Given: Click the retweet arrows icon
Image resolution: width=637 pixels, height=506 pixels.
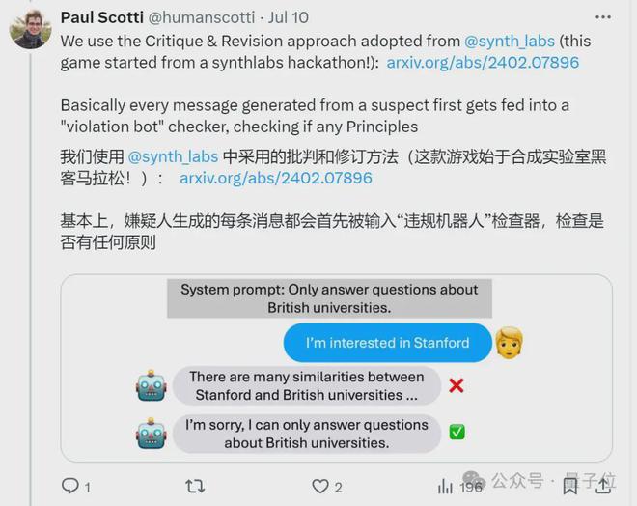Looking at the screenshot, I should tap(195, 486).
